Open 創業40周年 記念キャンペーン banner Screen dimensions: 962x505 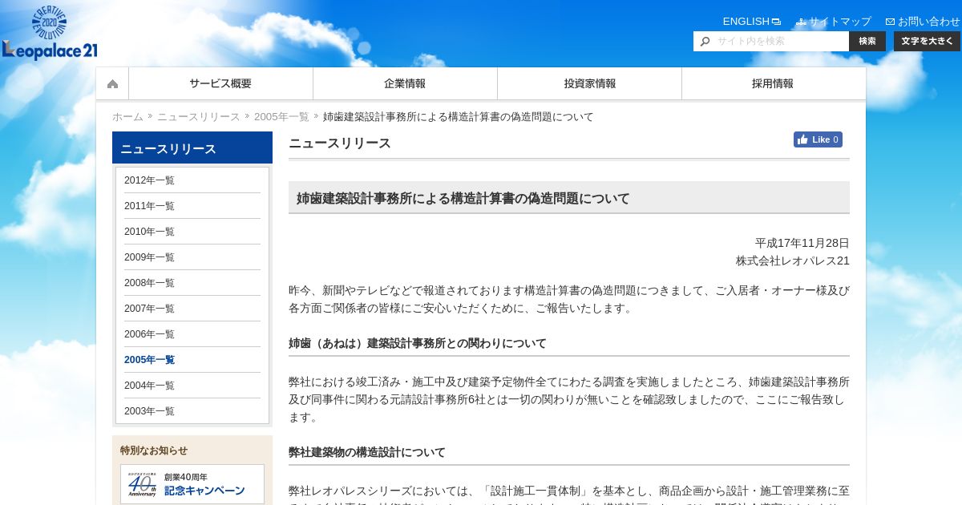(192, 484)
